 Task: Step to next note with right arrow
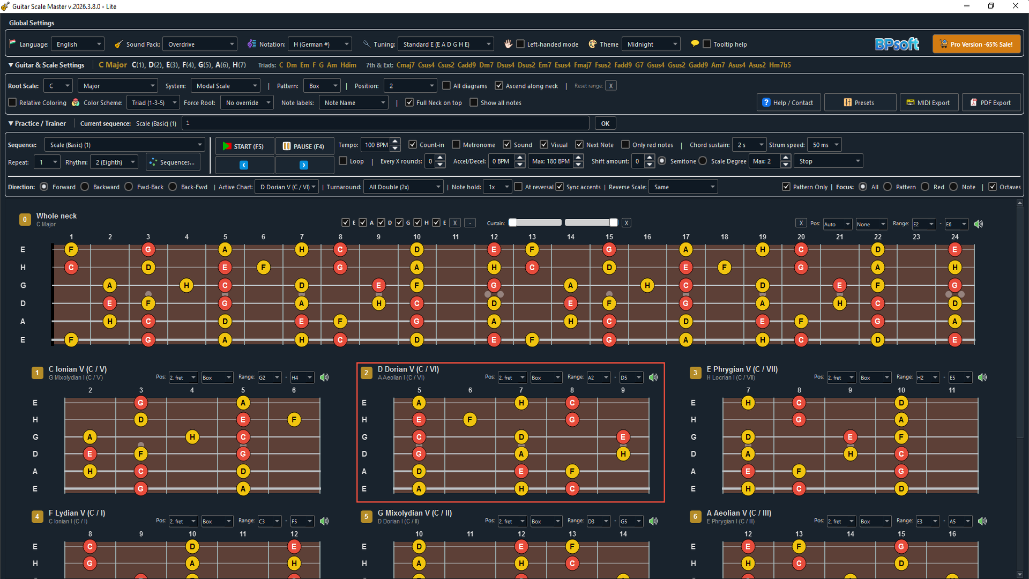[304, 165]
